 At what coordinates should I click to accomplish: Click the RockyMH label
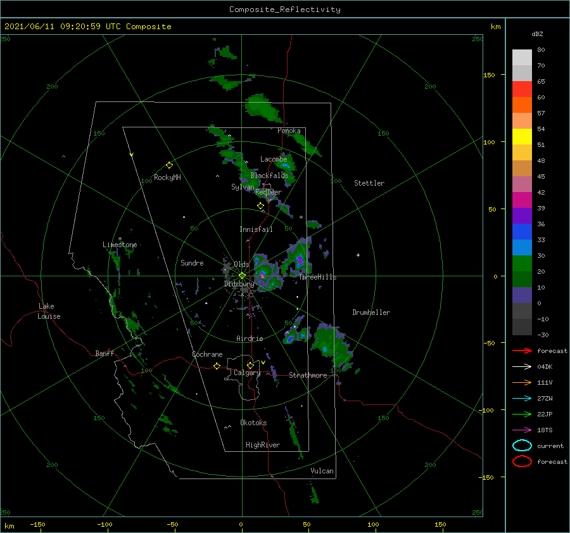(x=167, y=177)
